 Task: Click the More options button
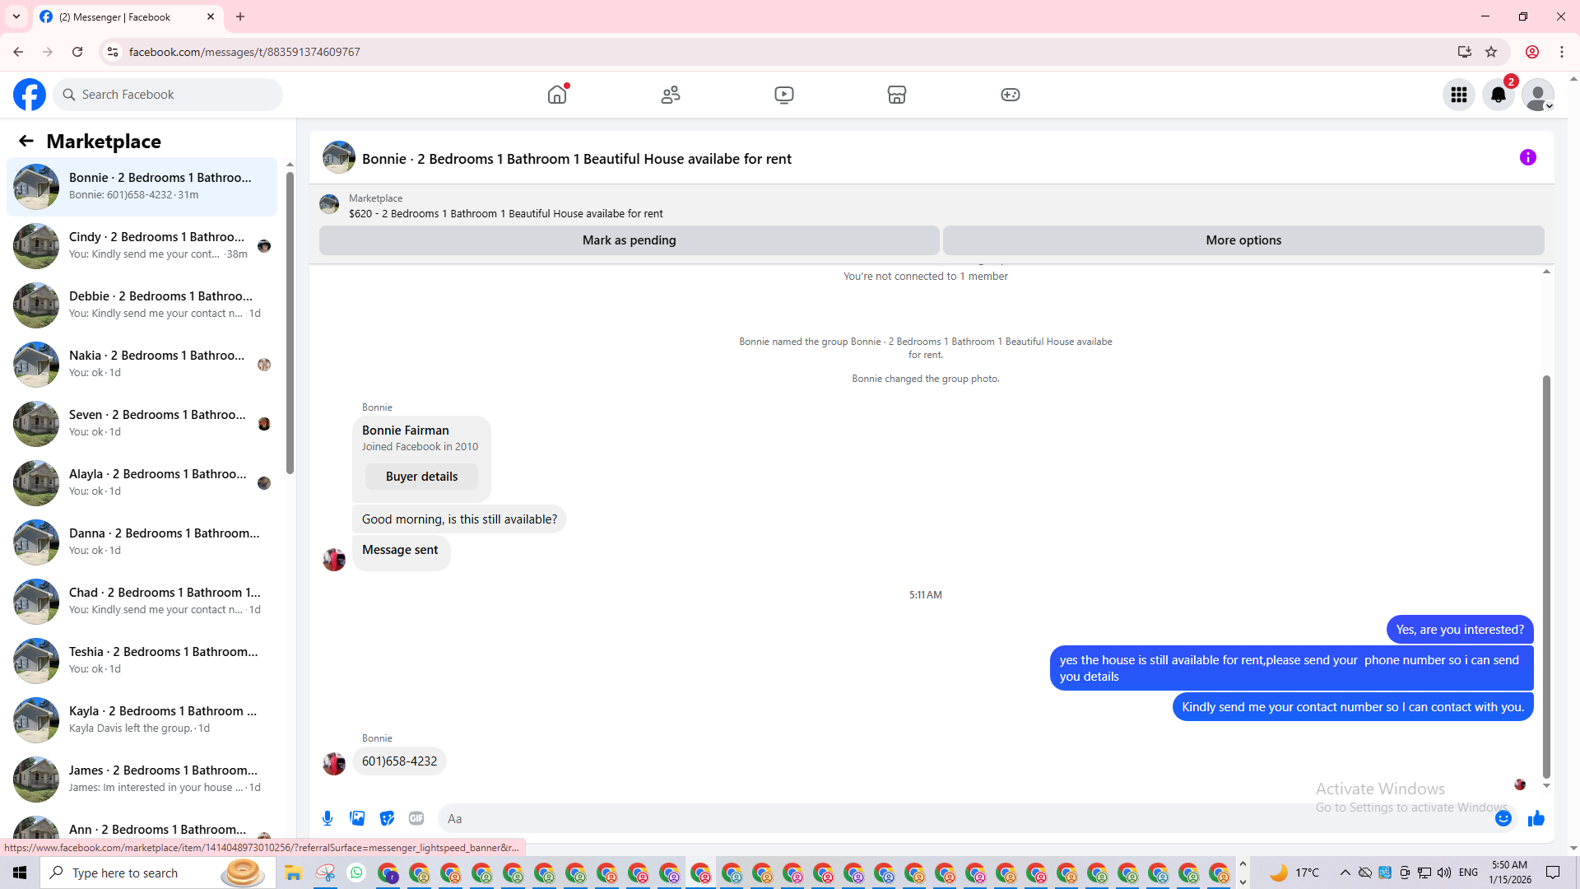(x=1243, y=240)
